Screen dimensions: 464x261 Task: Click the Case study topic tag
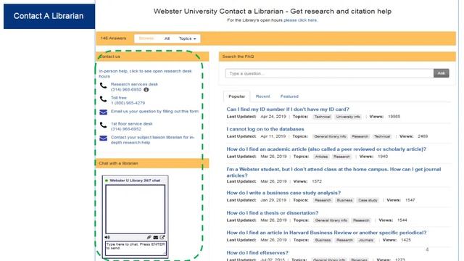[x=368, y=200]
